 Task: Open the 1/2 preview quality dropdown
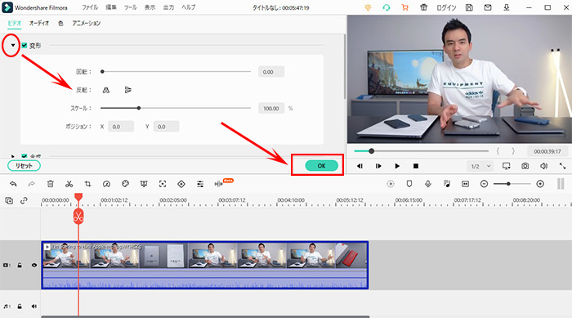click(480, 166)
